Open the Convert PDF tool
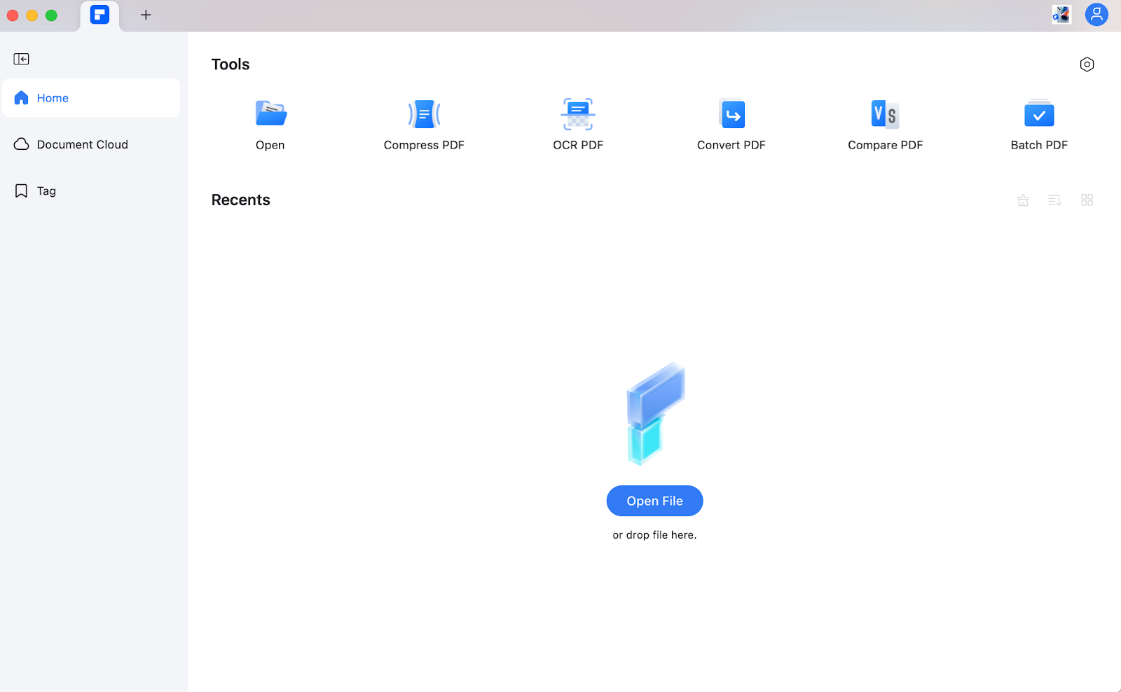The image size is (1121, 692). (731, 125)
